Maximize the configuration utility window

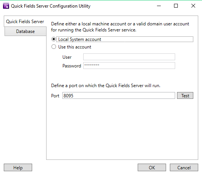[x=176, y=6]
